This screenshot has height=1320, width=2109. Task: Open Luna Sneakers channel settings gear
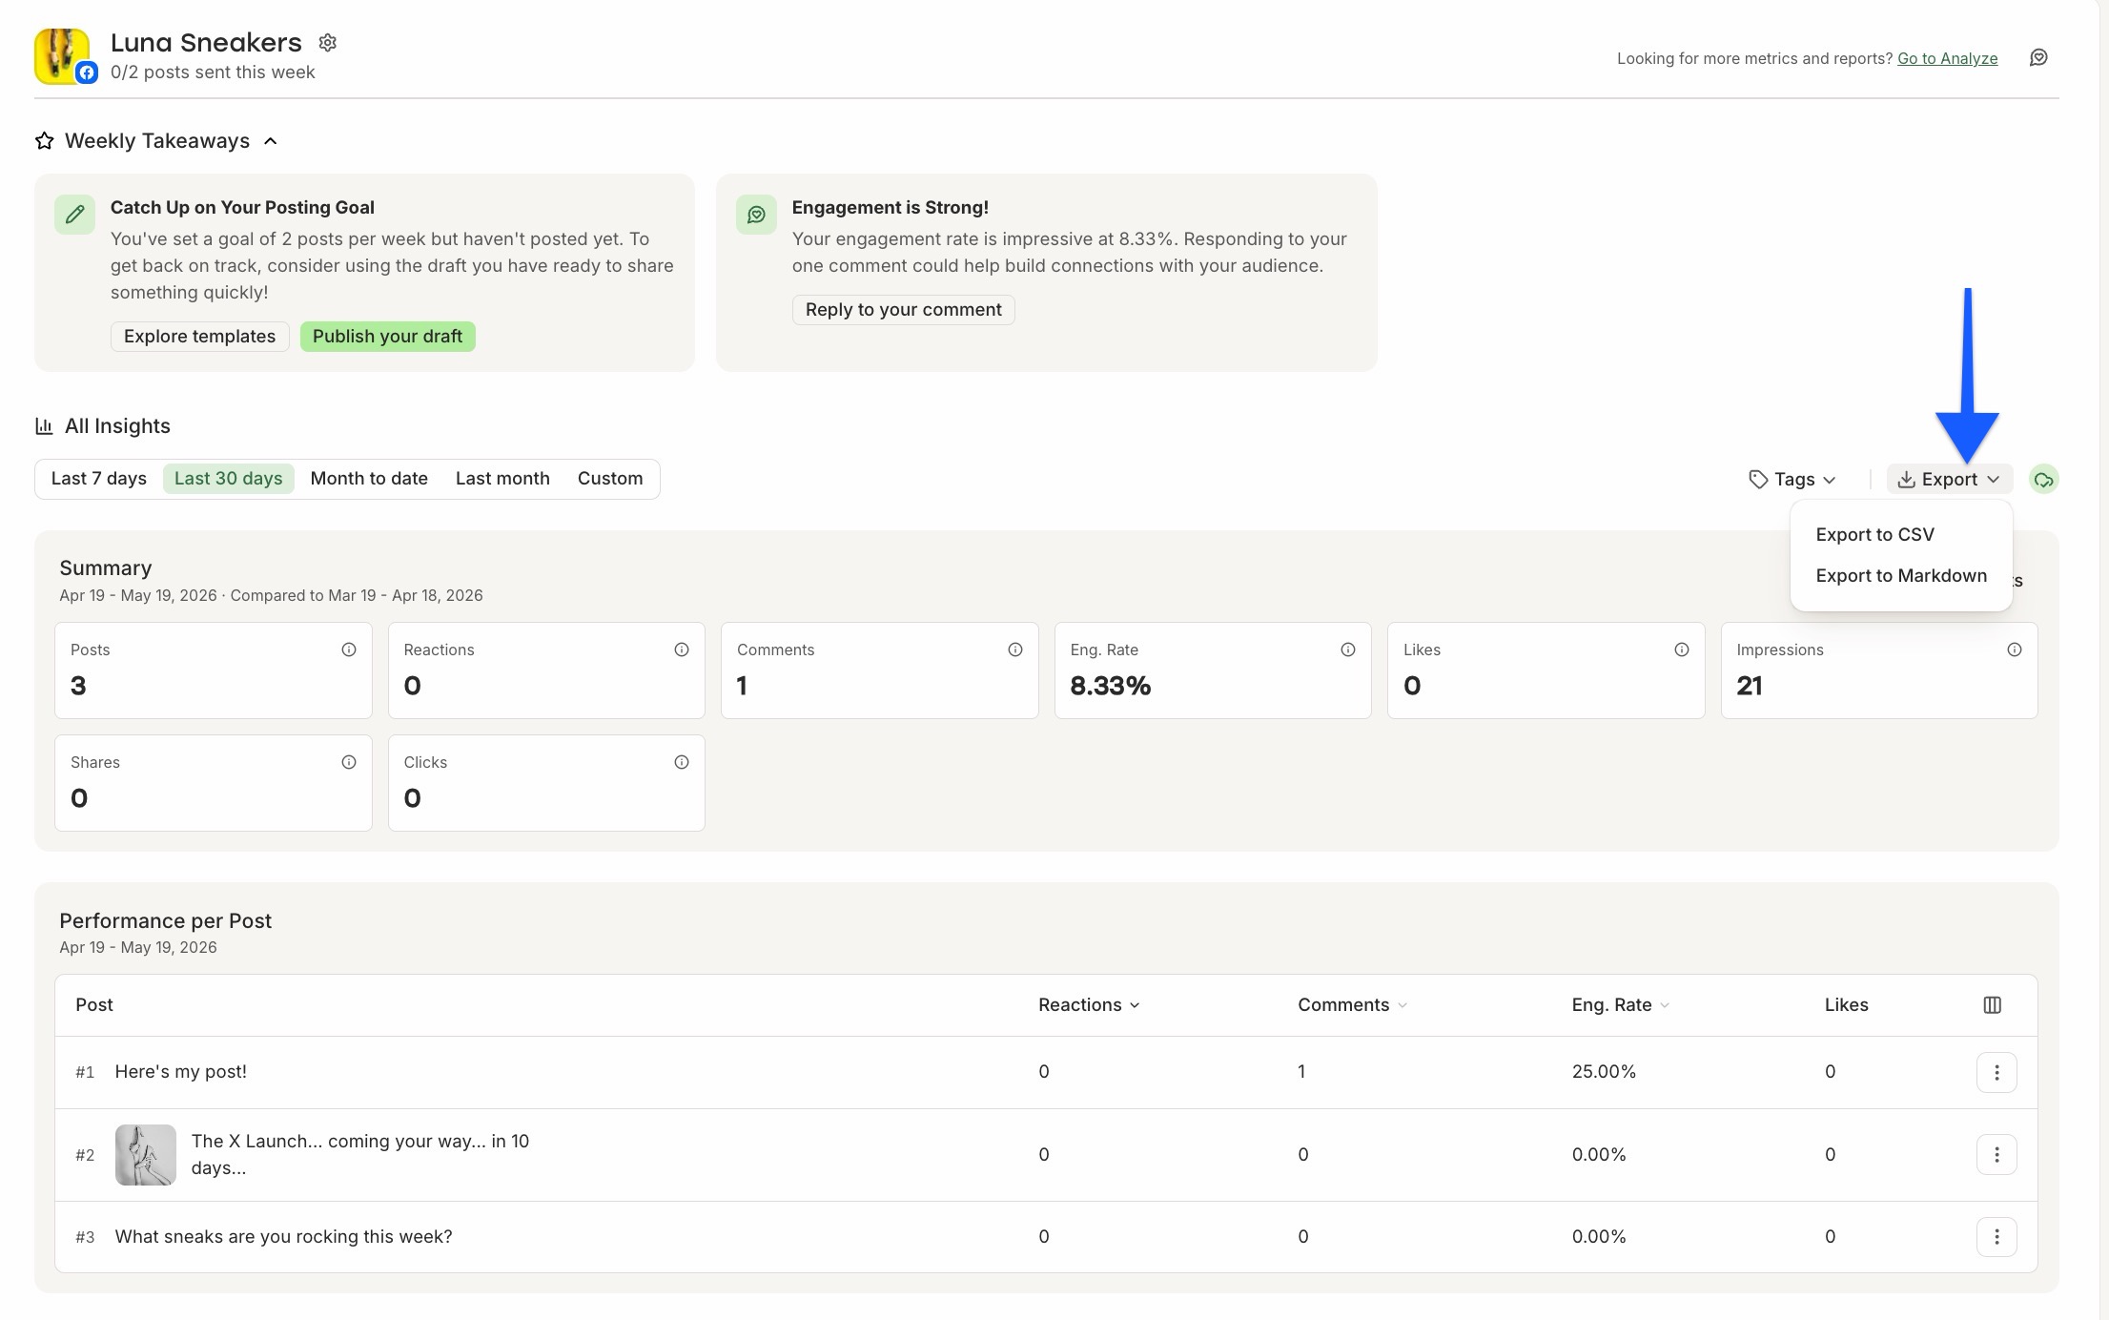(x=327, y=43)
